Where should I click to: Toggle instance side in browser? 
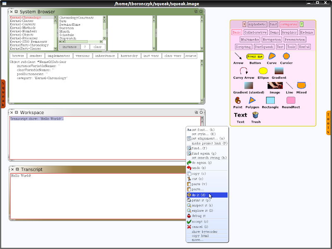click(x=69, y=47)
